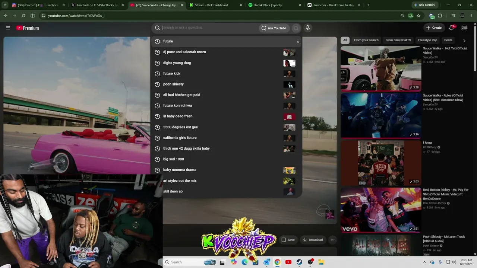Image resolution: width=477 pixels, height=268 pixels.
Task: Click the install app icon in address bar
Action: (410, 16)
